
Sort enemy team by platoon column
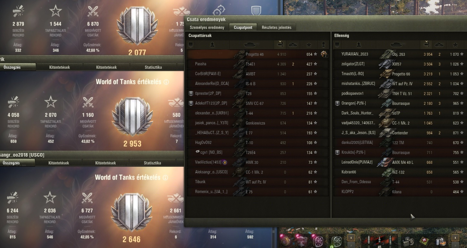pyautogui.click(x=337, y=45)
